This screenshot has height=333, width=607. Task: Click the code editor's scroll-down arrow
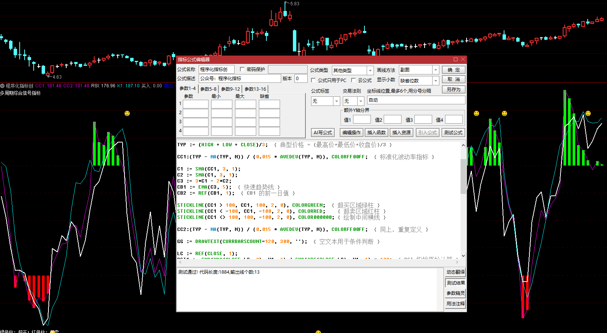tap(463, 256)
